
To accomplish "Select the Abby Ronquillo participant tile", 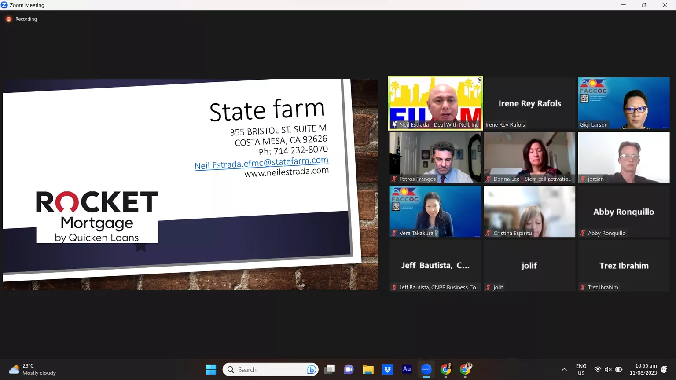I will 624,212.
